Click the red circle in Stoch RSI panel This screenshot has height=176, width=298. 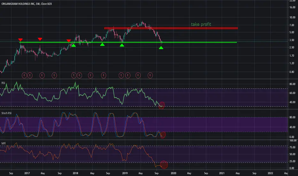[163, 135]
